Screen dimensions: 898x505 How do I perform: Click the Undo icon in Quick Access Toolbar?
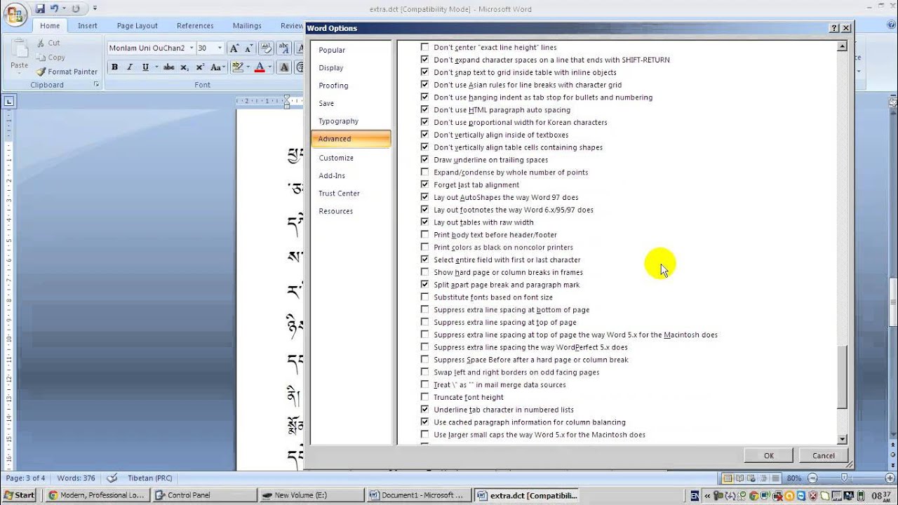pyautogui.click(x=54, y=8)
